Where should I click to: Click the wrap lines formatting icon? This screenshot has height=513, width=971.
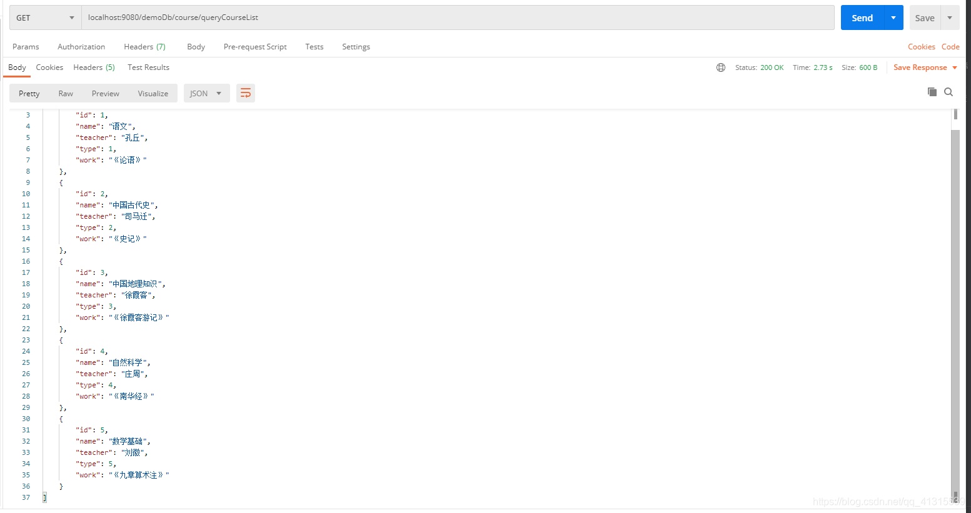point(245,92)
